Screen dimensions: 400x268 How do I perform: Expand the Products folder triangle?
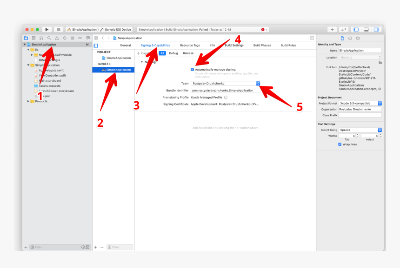point(28,101)
